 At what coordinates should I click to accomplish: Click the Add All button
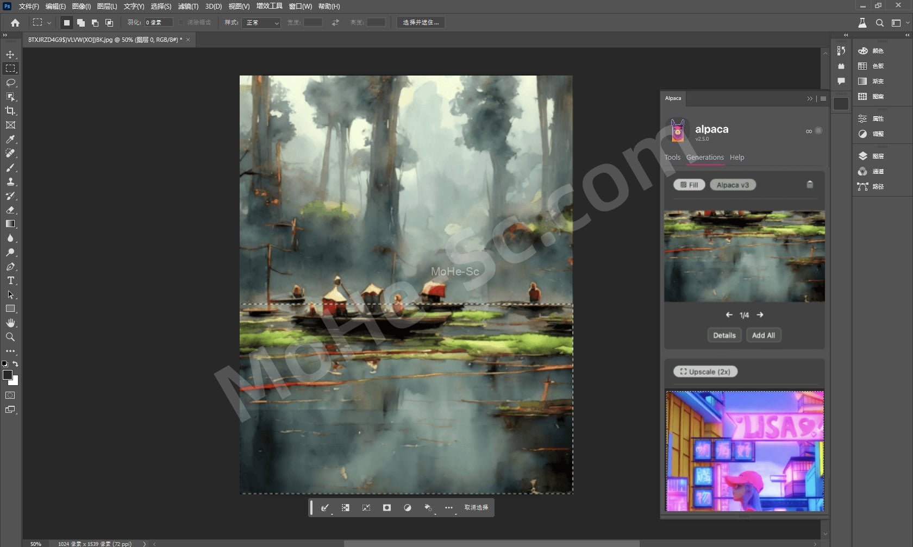[x=763, y=336]
